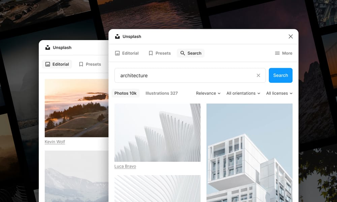This screenshot has height=202, width=337.
Task: Select the white apartment building photo
Action: 249,155
